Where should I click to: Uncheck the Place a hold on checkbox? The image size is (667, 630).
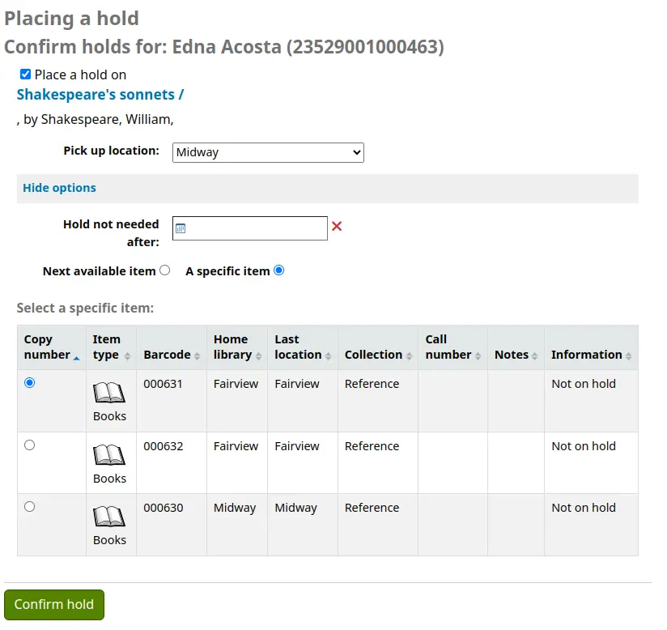pos(26,74)
